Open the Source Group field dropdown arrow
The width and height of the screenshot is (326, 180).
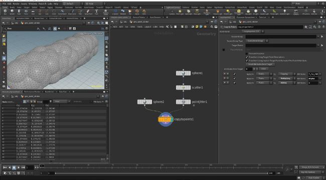tap(318, 36)
